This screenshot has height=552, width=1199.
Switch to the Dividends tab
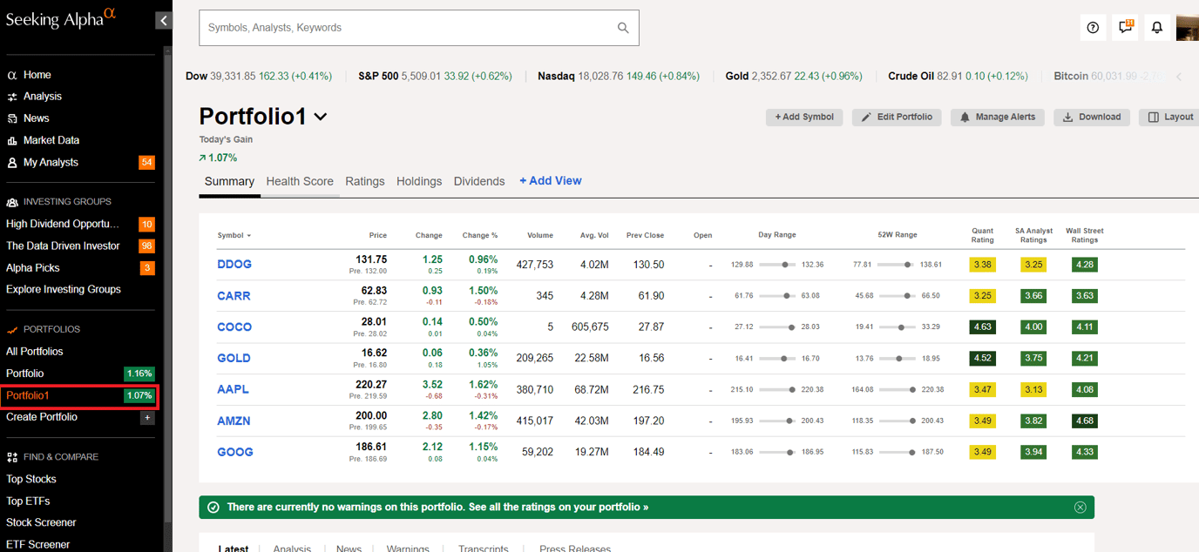click(x=479, y=181)
